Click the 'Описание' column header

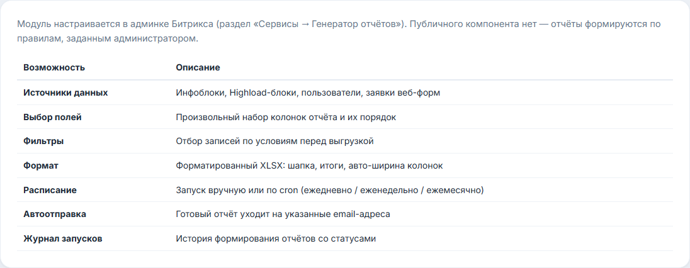(x=198, y=68)
